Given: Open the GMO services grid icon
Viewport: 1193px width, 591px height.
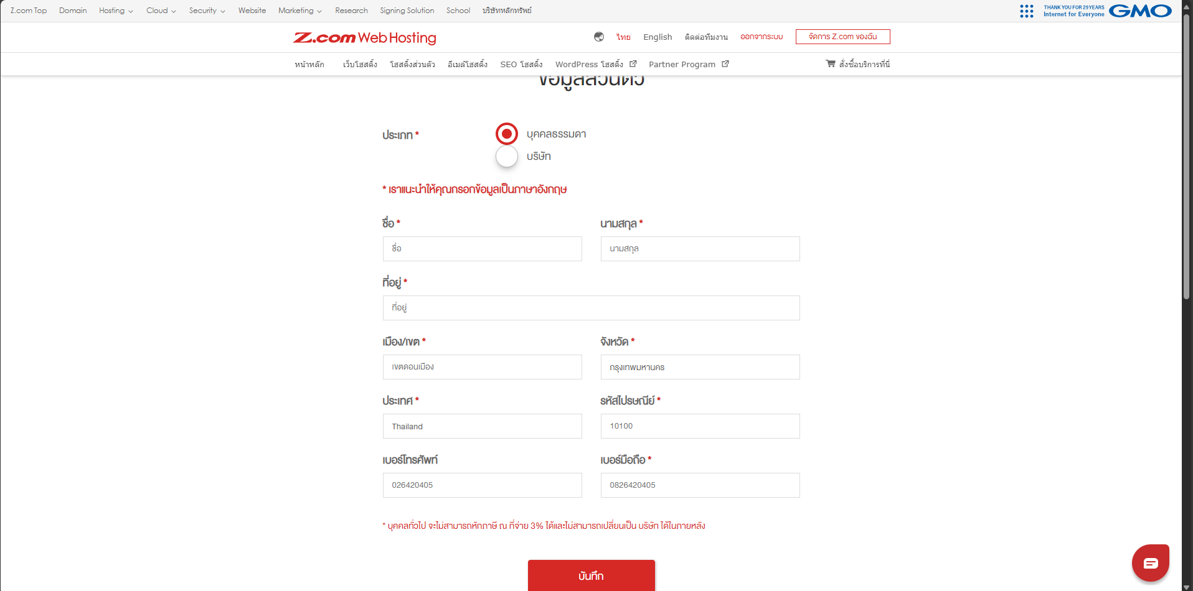Looking at the screenshot, I should (x=1027, y=11).
